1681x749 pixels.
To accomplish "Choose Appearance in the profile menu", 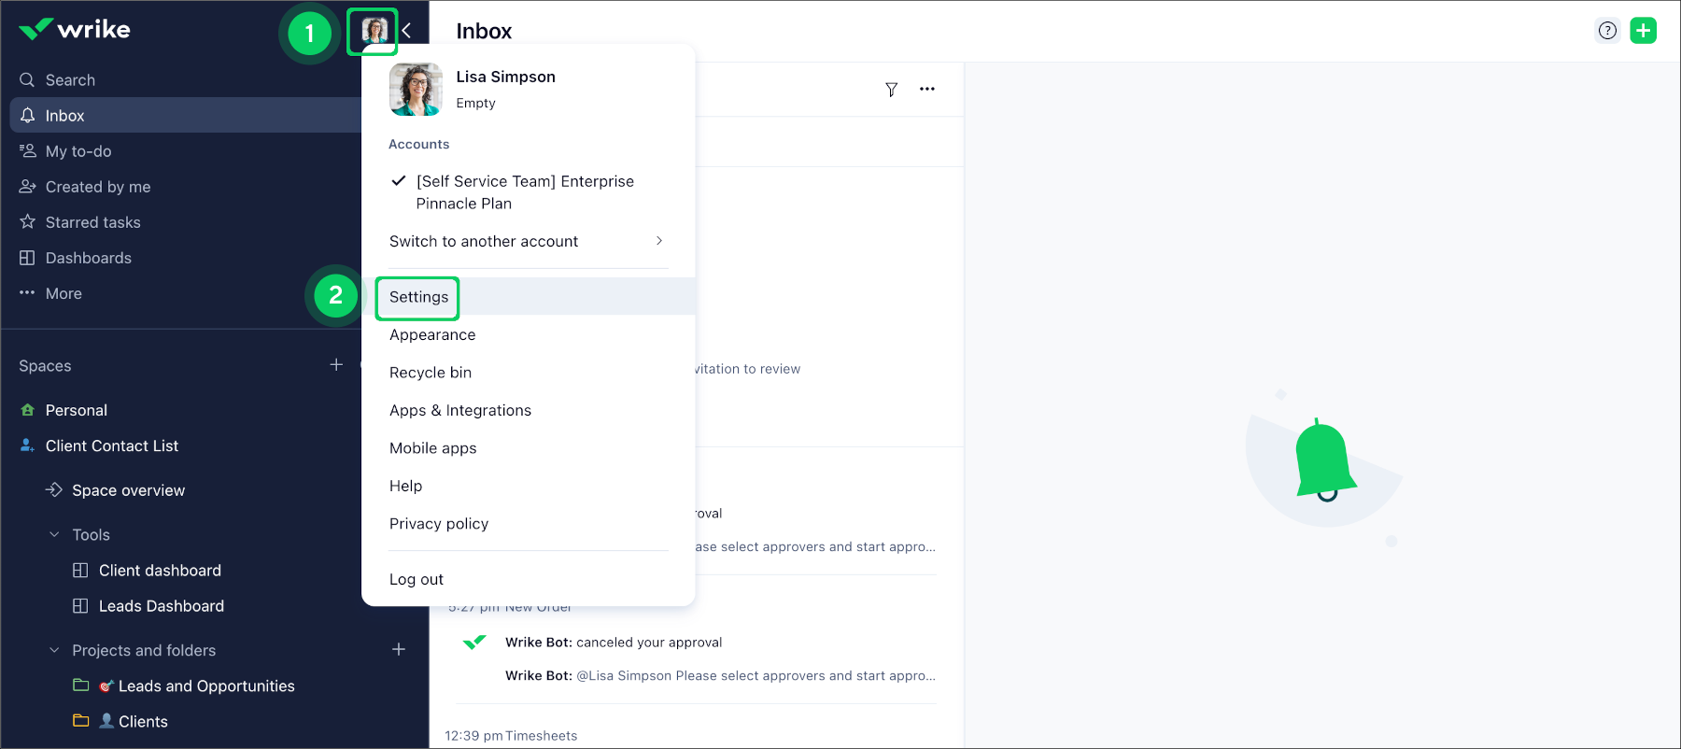I will (x=432, y=335).
